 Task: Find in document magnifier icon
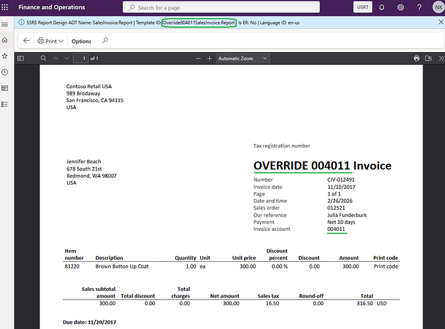tap(44, 59)
